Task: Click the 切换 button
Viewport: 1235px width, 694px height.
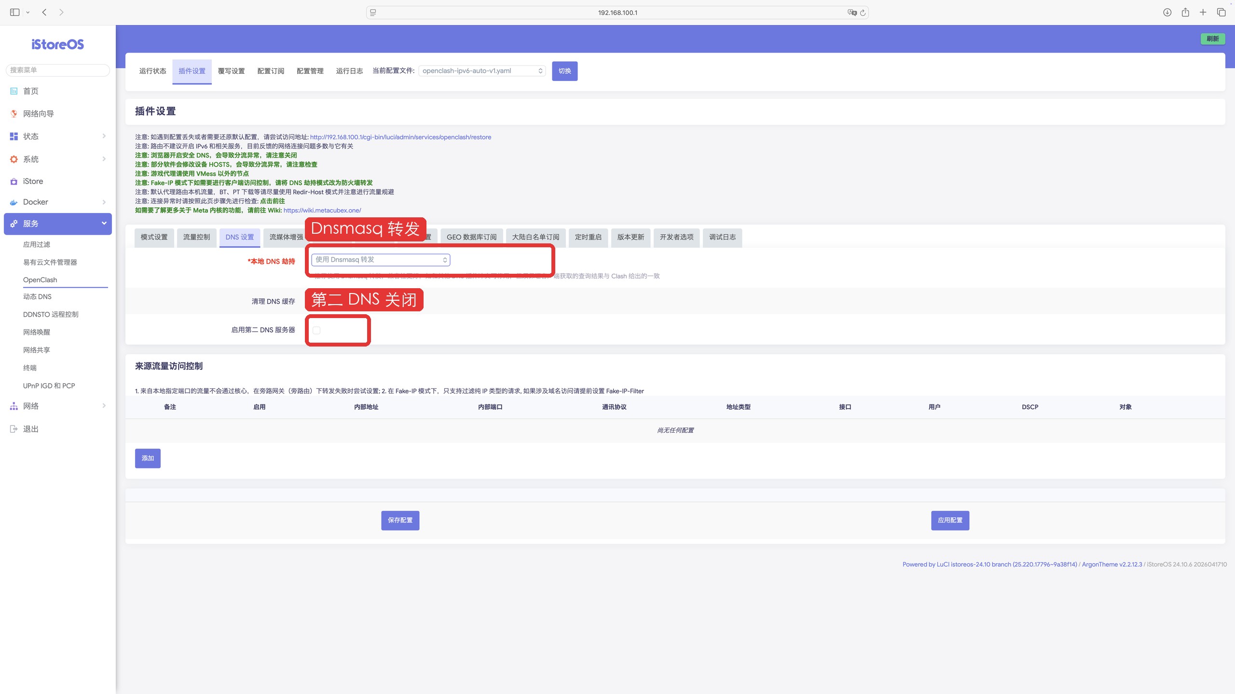Action: pyautogui.click(x=564, y=71)
